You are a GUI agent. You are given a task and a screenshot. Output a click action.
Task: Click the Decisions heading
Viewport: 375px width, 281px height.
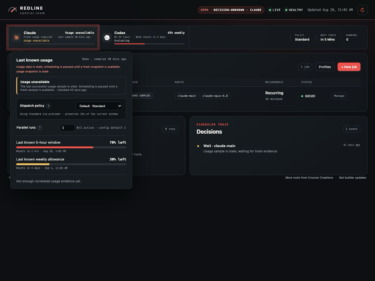(x=209, y=132)
